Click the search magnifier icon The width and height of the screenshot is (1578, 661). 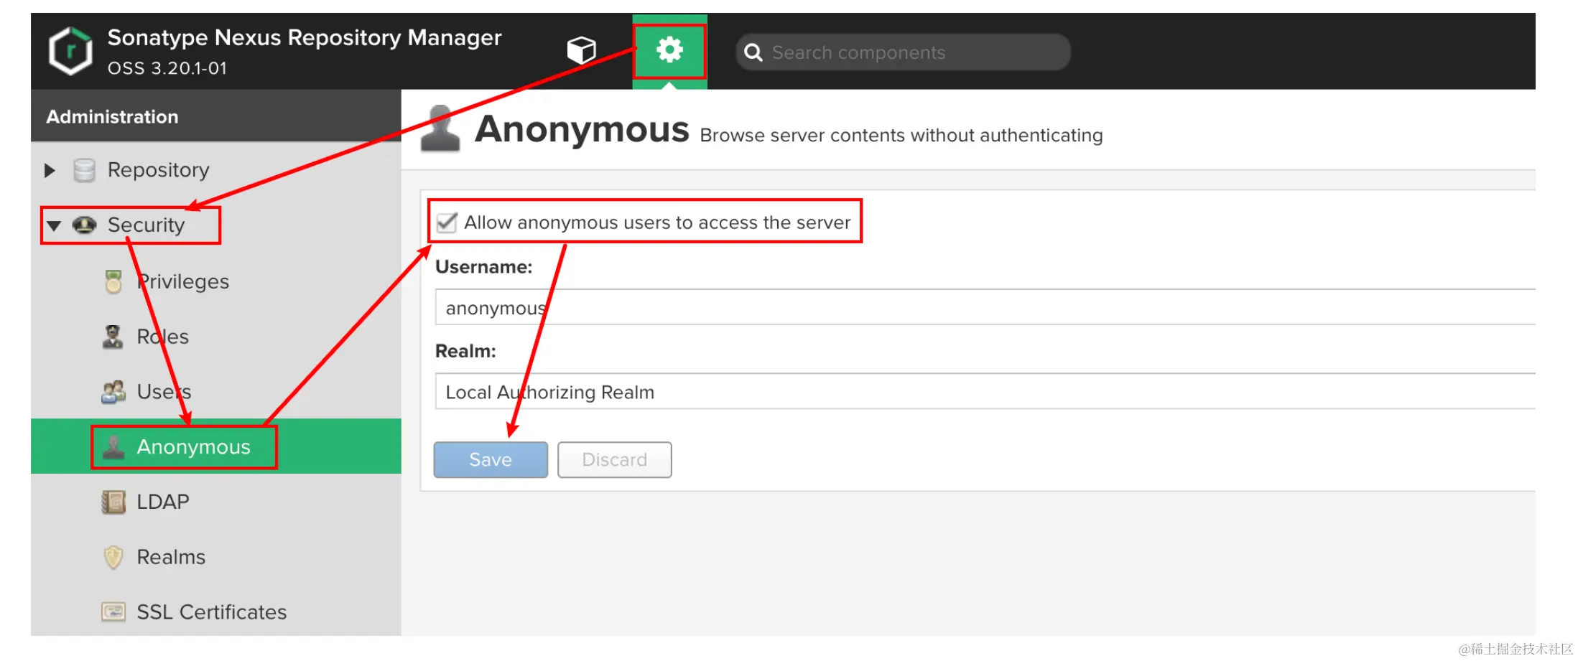(753, 52)
